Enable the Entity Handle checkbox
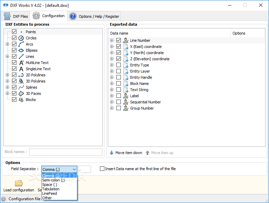Image resolution: width=269 pixels, height=203 pixels. 118,77
